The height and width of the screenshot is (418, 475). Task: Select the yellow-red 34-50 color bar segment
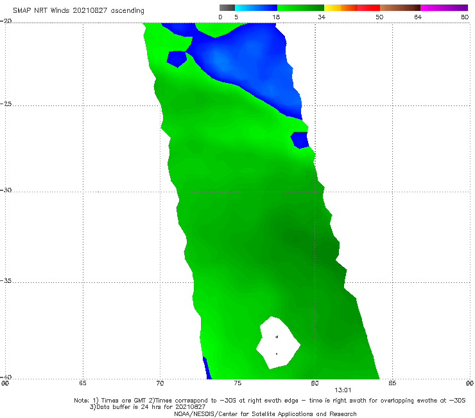coord(352,8)
